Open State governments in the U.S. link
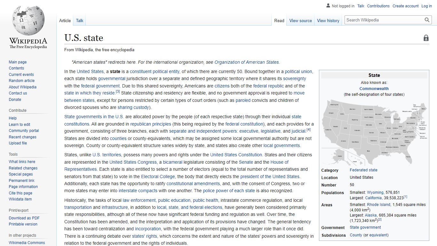 coord(94,117)
